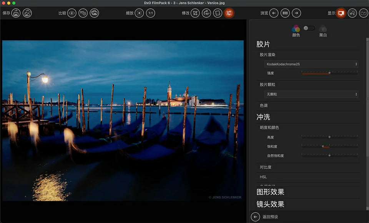
Task: Click the right panel scrollbar
Action: 367,98
